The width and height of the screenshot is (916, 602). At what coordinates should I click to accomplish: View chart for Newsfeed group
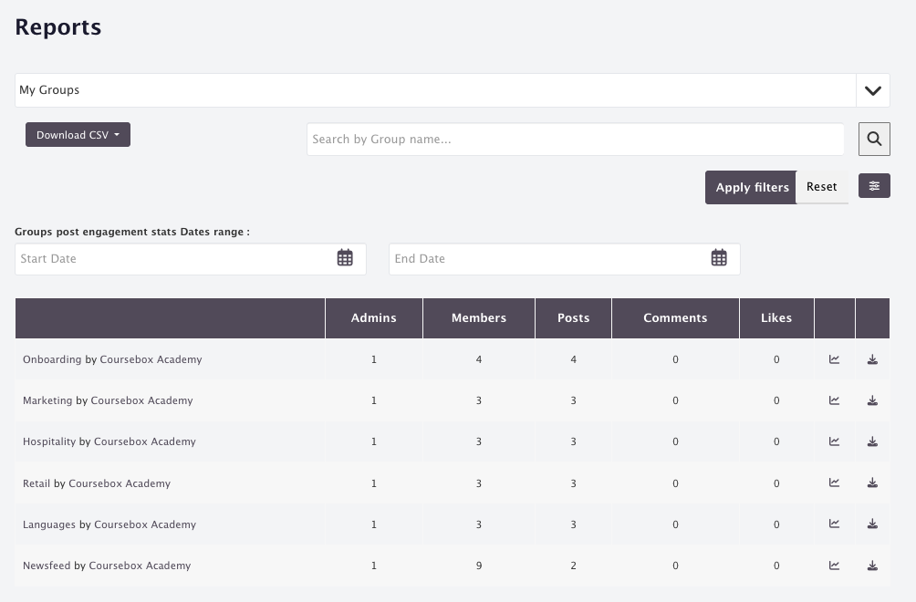(834, 566)
